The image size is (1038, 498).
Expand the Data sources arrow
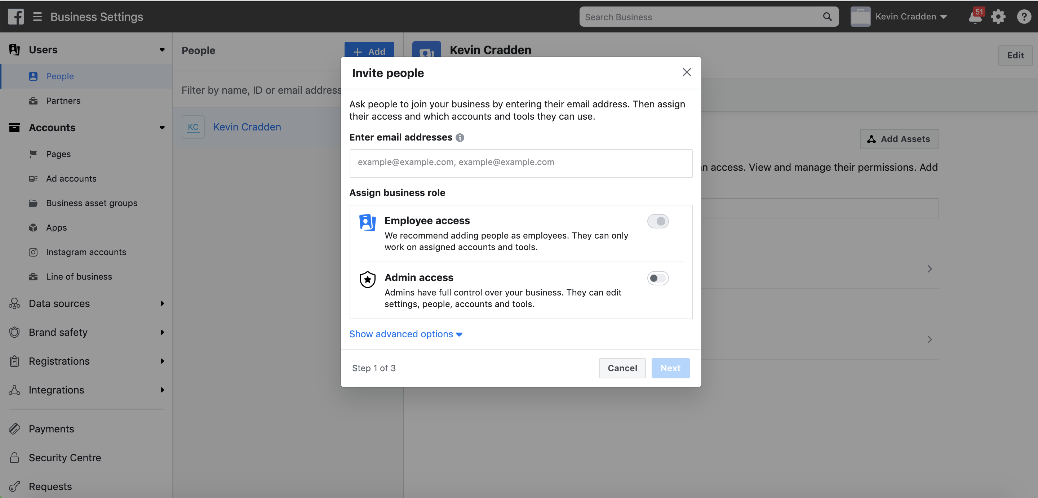(162, 303)
